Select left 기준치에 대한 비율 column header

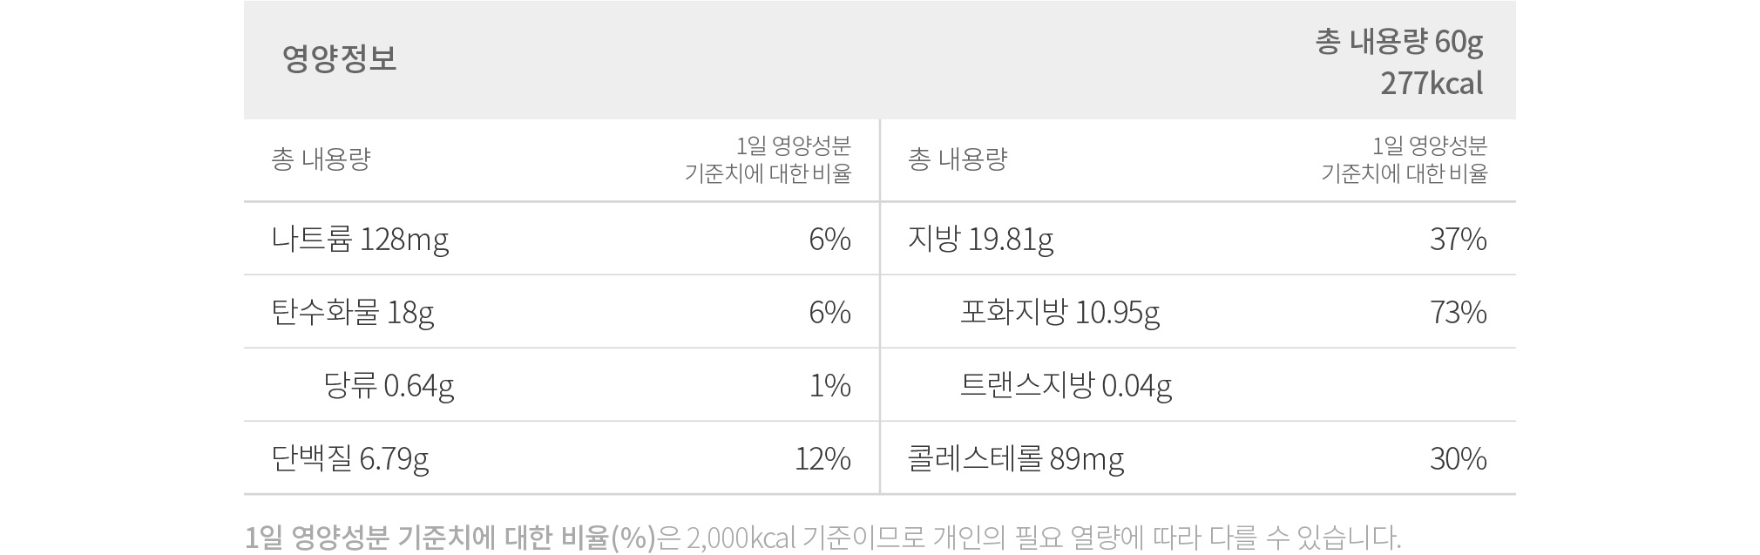(768, 160)
